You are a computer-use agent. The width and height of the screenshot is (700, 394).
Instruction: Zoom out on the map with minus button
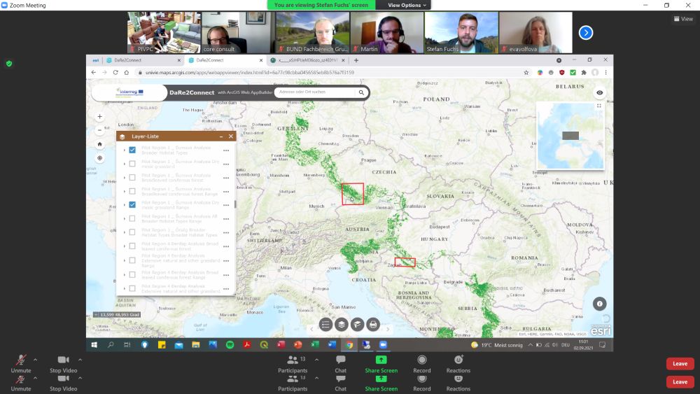(x=99, y=130)
